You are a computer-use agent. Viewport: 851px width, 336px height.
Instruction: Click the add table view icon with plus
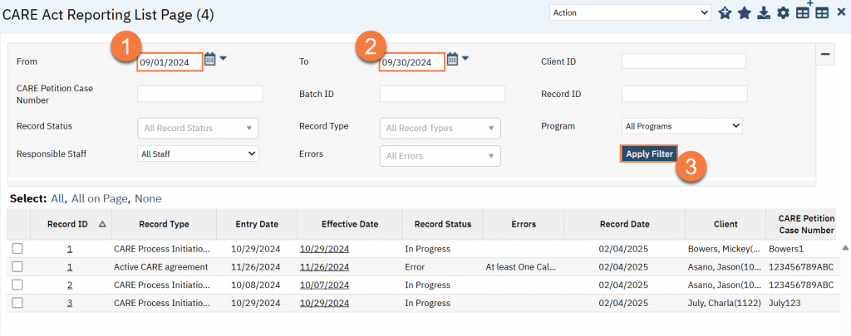pyautogui.click(x=803, y=12)
